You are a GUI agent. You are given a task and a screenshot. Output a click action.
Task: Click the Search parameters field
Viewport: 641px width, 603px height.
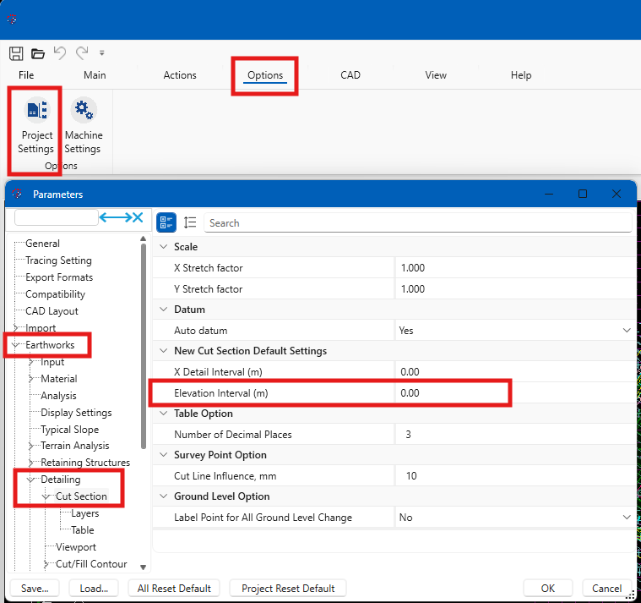click(418, 222)
